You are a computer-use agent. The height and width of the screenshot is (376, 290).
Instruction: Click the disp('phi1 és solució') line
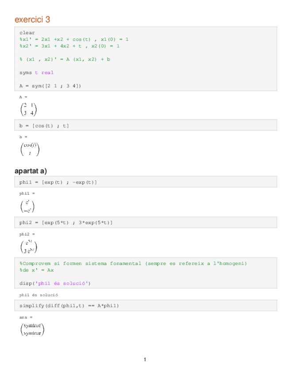coord(58,283)
